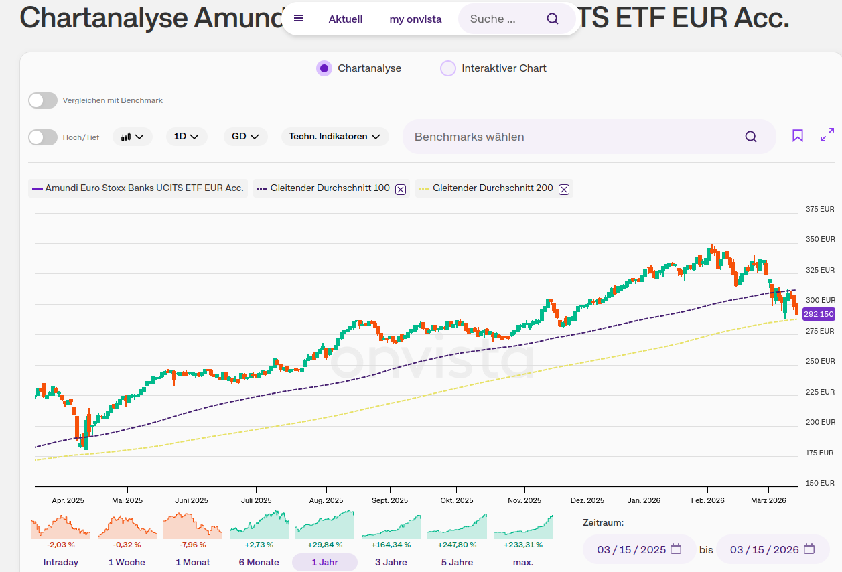Click the 350 EUR price axis label
The image size is (842, 572).
click(820, 239)
